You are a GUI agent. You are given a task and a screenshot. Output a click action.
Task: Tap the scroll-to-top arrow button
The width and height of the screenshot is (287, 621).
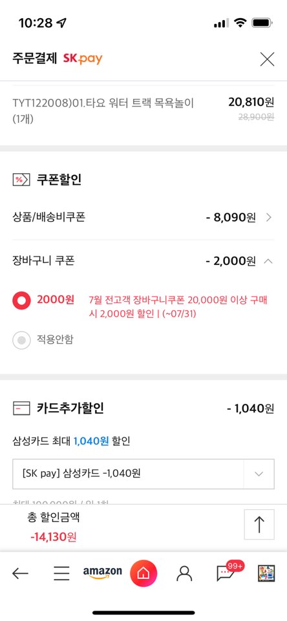coord(259,524)
